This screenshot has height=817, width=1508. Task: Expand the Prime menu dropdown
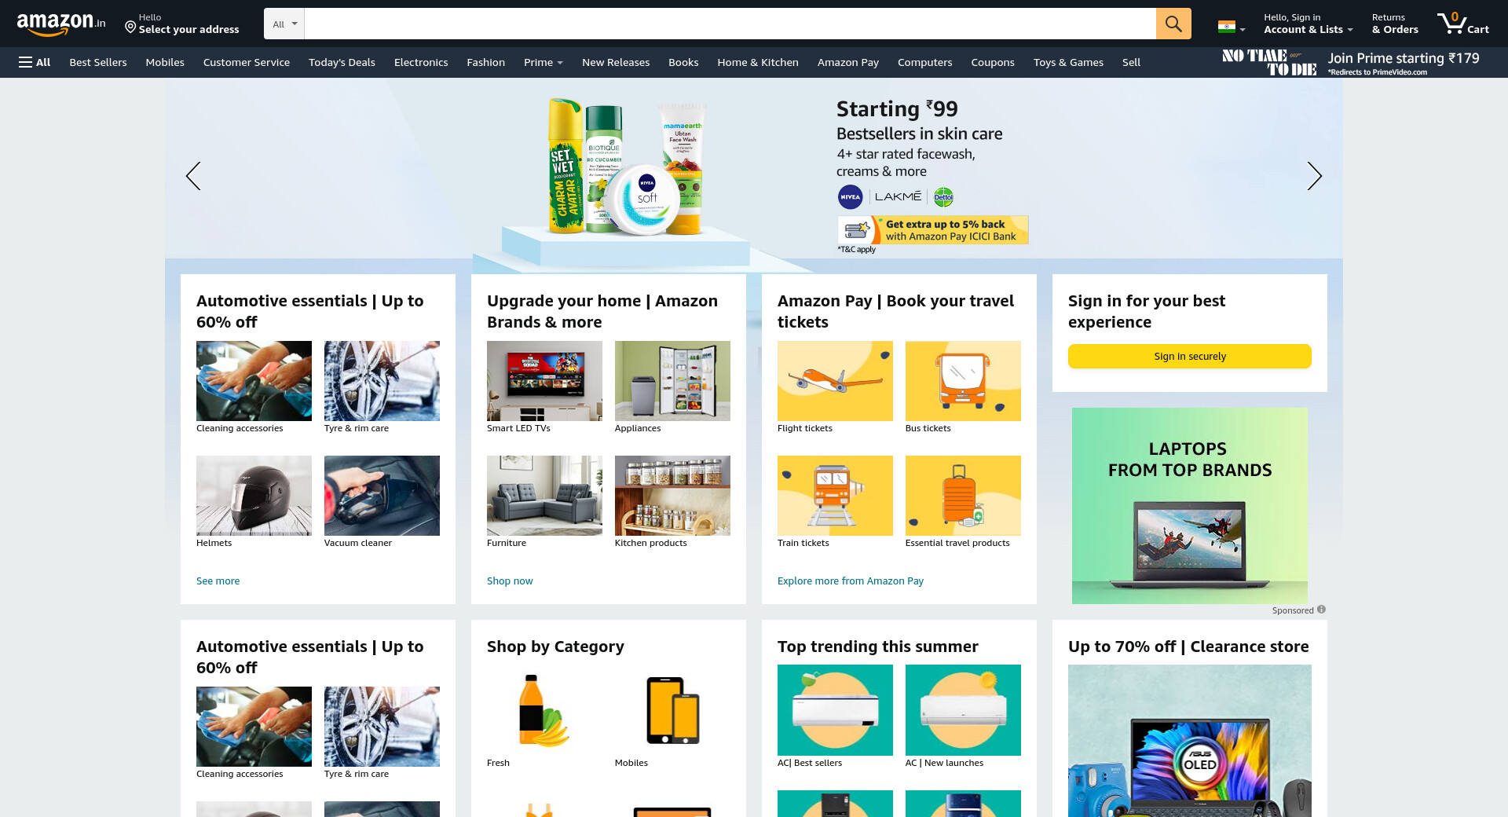(x=544, y=62)
